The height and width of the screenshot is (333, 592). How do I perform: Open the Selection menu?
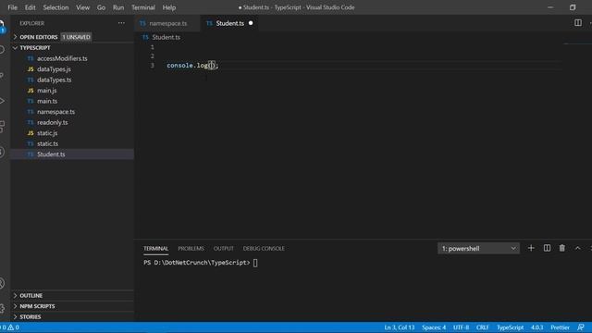pos(55,7)
